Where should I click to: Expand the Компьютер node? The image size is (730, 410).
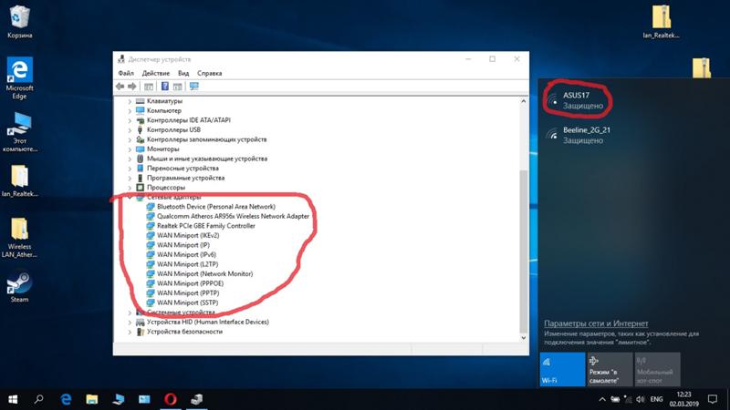click(x=130, y=110)
